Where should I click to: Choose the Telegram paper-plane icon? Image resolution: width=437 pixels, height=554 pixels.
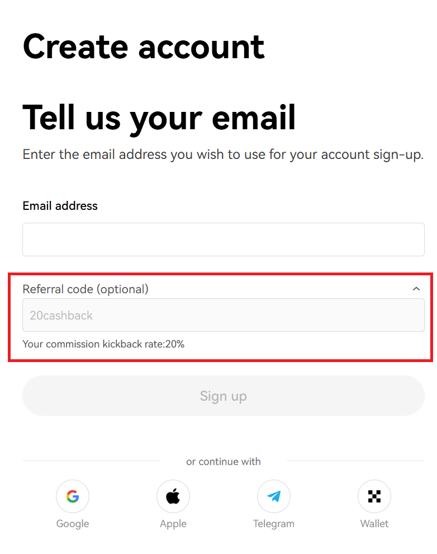(x=274, y=496)
